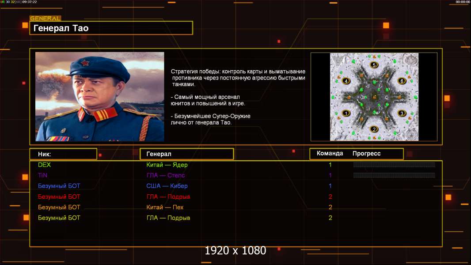Click team 2 for red ГЛА — Подрыв
Viewport: 471px width, 265px height.
[x=330, y=197]
